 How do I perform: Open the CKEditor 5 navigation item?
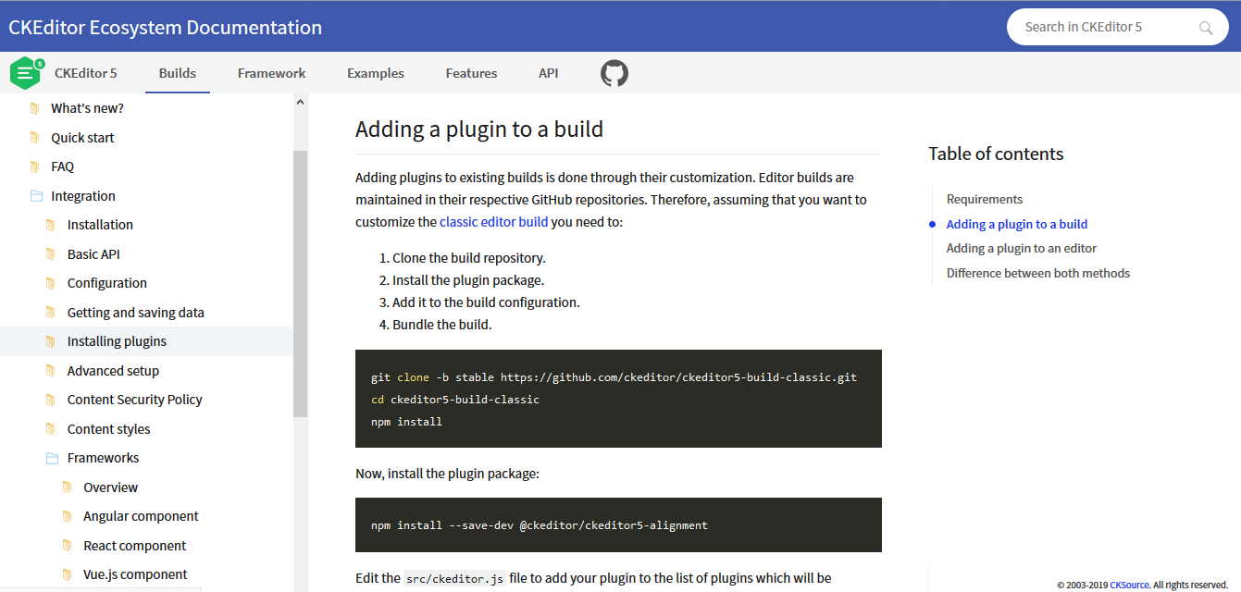click(x=86, y=73)
